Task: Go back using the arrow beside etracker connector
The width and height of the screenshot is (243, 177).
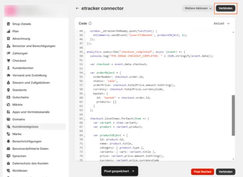Action: coord(77,8)
